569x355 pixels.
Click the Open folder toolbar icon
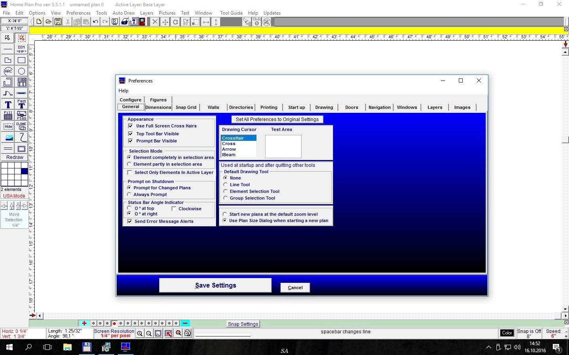click(48, 22)
